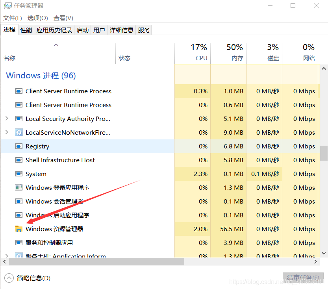Click the first Client Server Runtime Process icon

(19, 91)
